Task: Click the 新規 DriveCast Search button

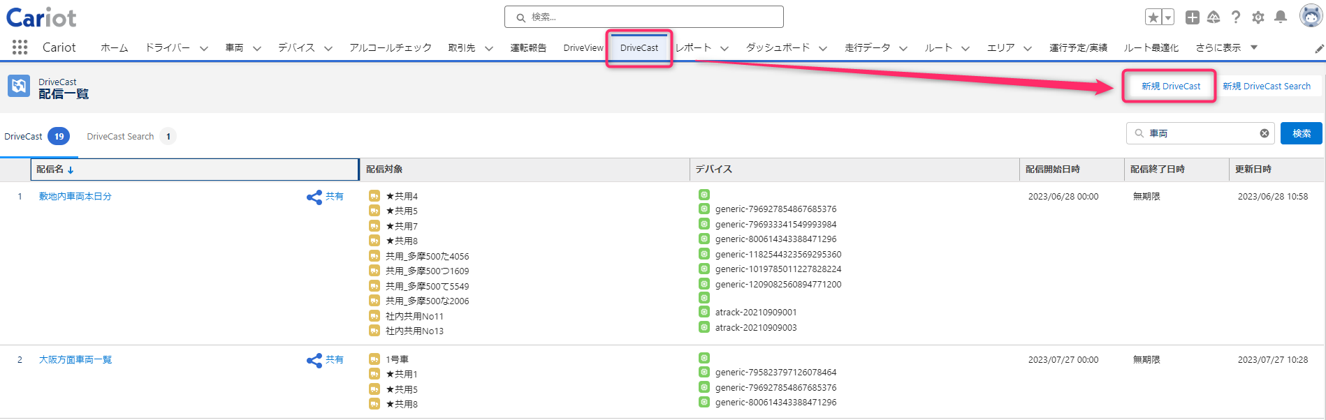Action: (1267, 86)
